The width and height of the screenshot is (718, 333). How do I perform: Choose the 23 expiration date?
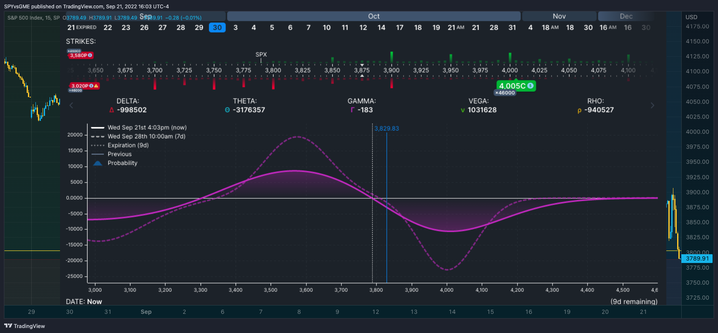pyautogui.click(x=126, y=28)
